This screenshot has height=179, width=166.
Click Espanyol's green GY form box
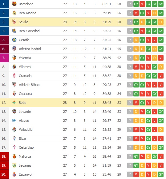tap(161, 174)
